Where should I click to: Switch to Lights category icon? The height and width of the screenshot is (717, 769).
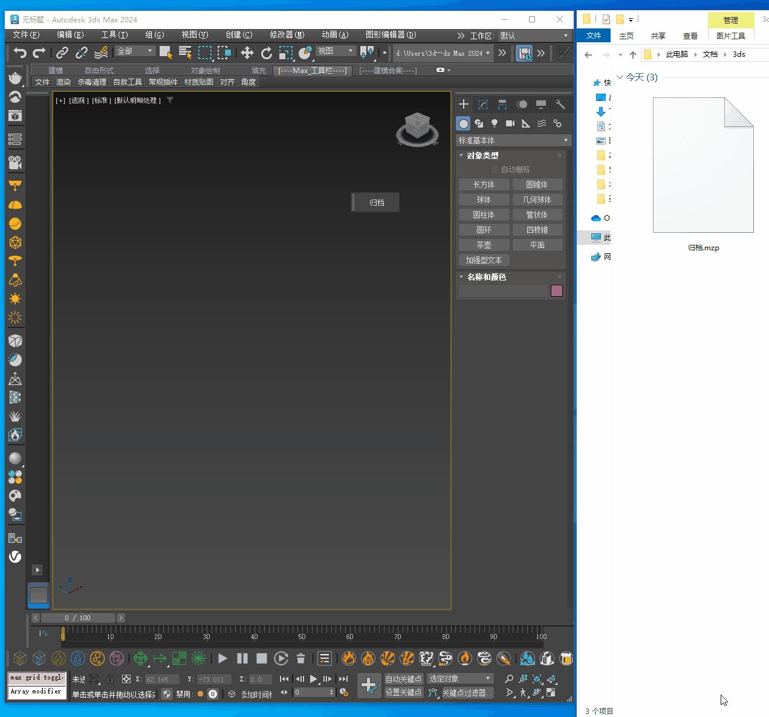point(495,123)
